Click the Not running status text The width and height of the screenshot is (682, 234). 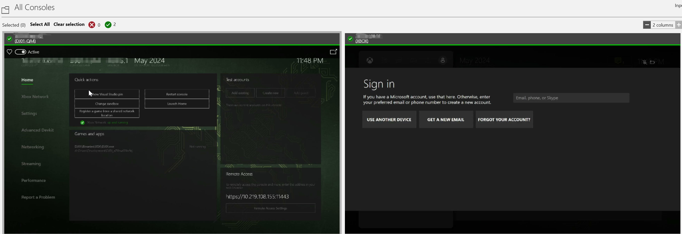[198, 147]
